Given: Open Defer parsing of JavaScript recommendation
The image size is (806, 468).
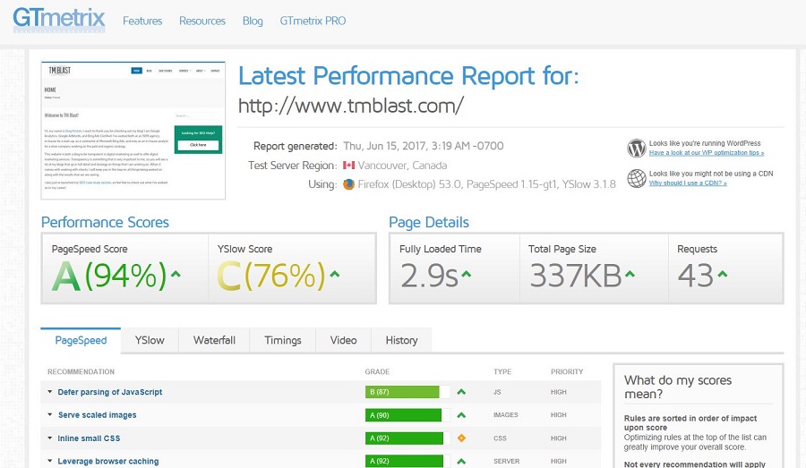Looking at the screenshot, I should 110,392.
